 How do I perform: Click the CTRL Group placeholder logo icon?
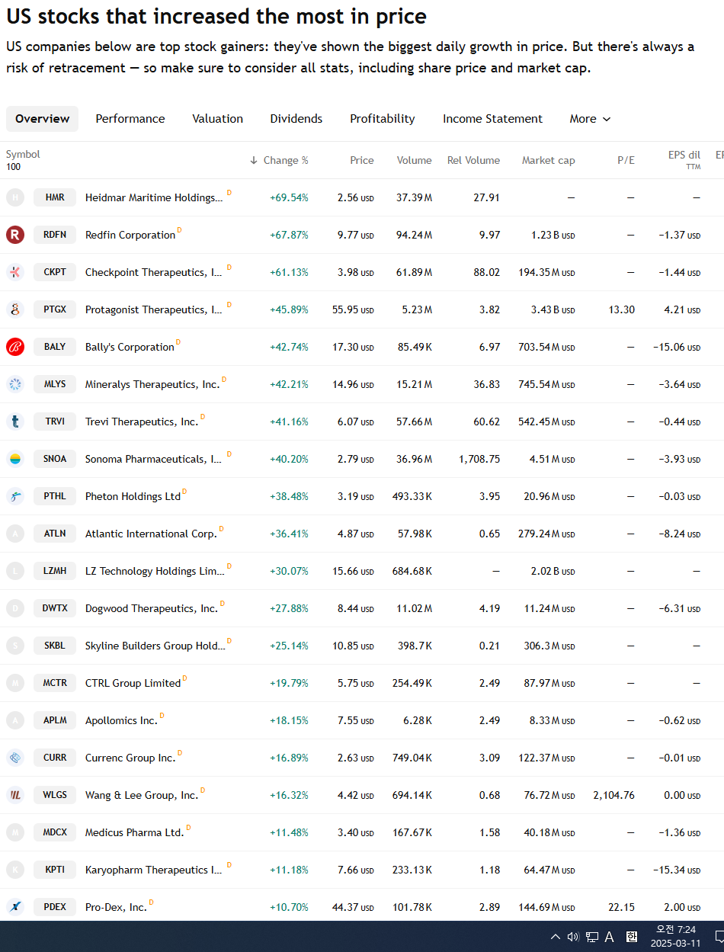click(x=15, y=683)
